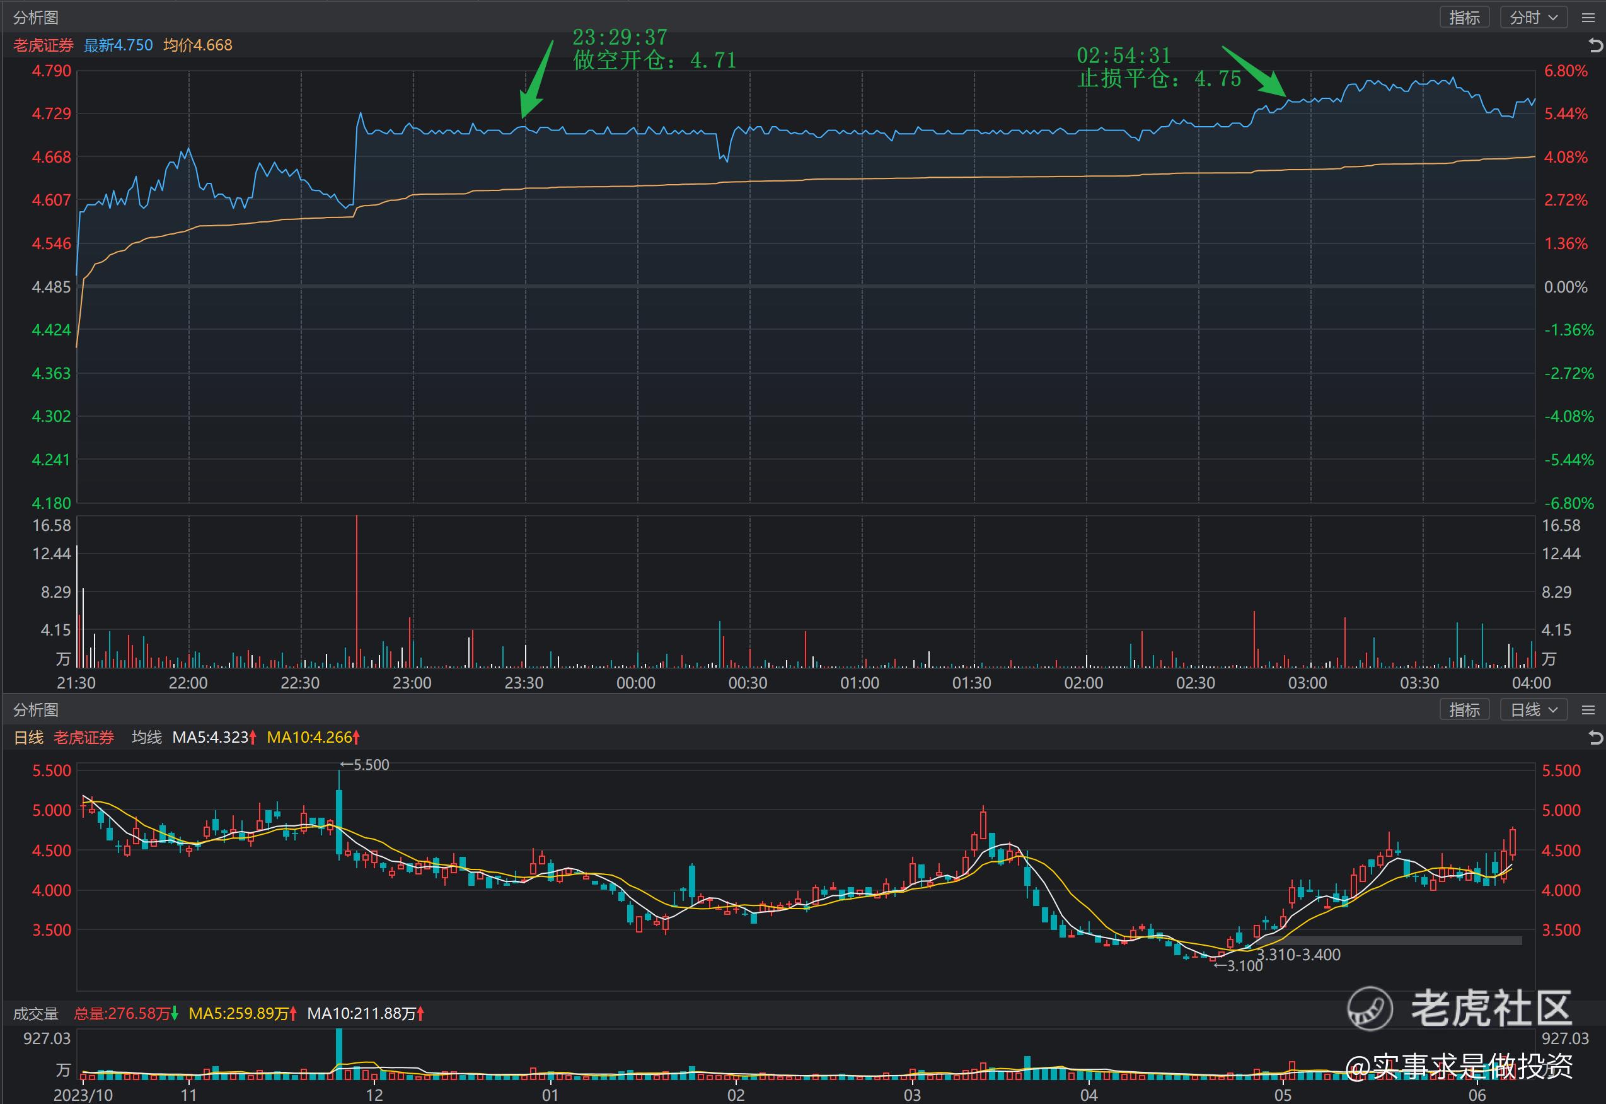The width and height of the screenshot is (1606, 1104).
Task: Select the volume MA5:259.89万 value
Action: click(243, 1014)
